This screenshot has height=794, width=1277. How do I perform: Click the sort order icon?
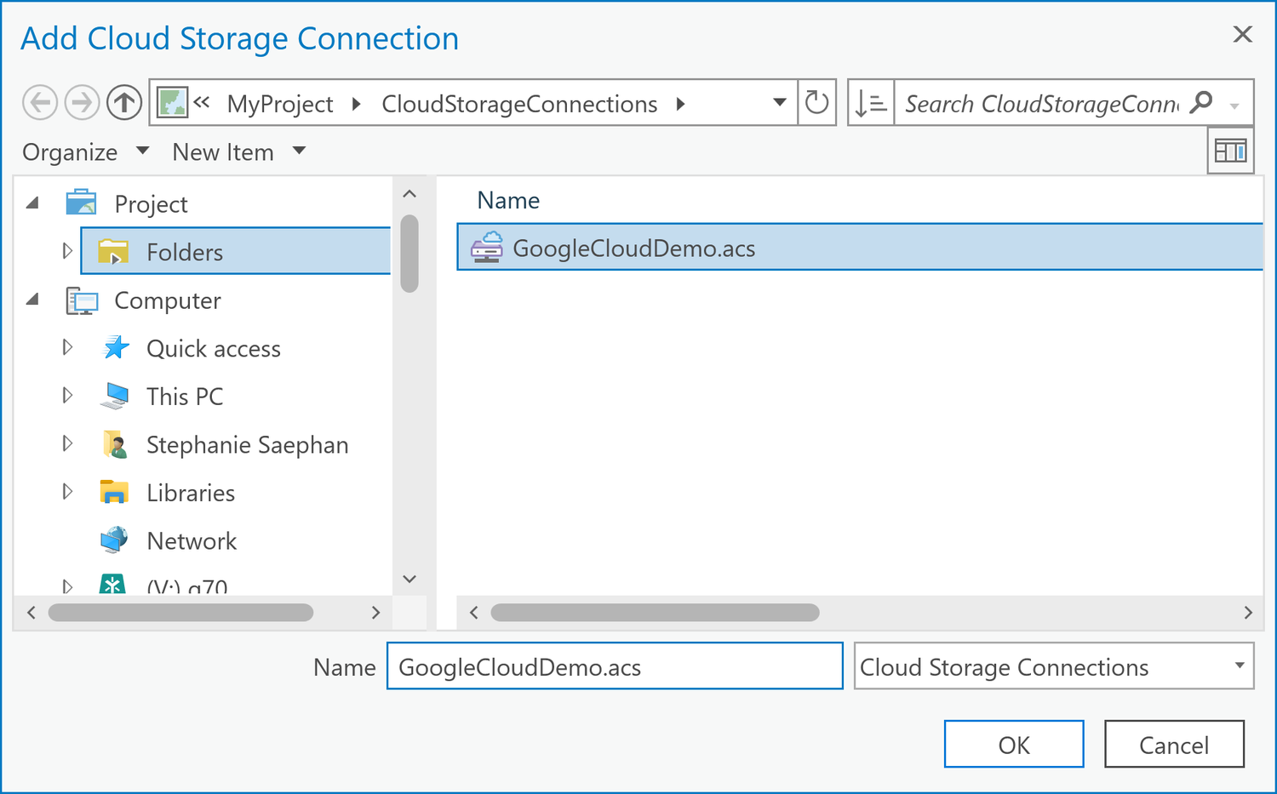870,102
